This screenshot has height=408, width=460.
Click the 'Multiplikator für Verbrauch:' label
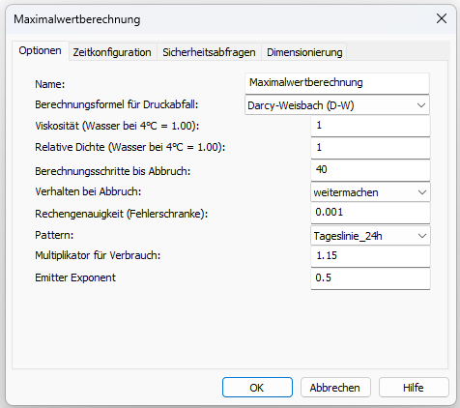pos(98,255)
